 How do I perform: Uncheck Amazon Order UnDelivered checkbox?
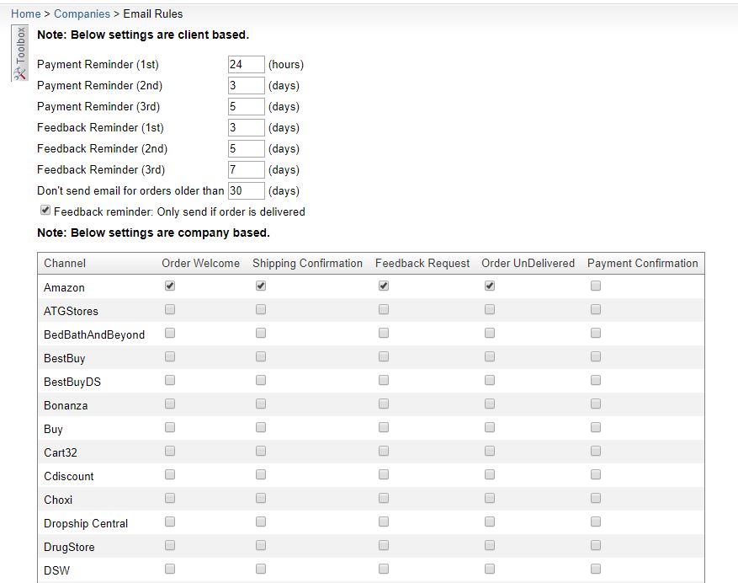point(490,286)
